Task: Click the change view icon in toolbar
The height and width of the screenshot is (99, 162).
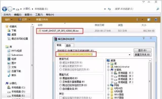Action: pos(137,20)
